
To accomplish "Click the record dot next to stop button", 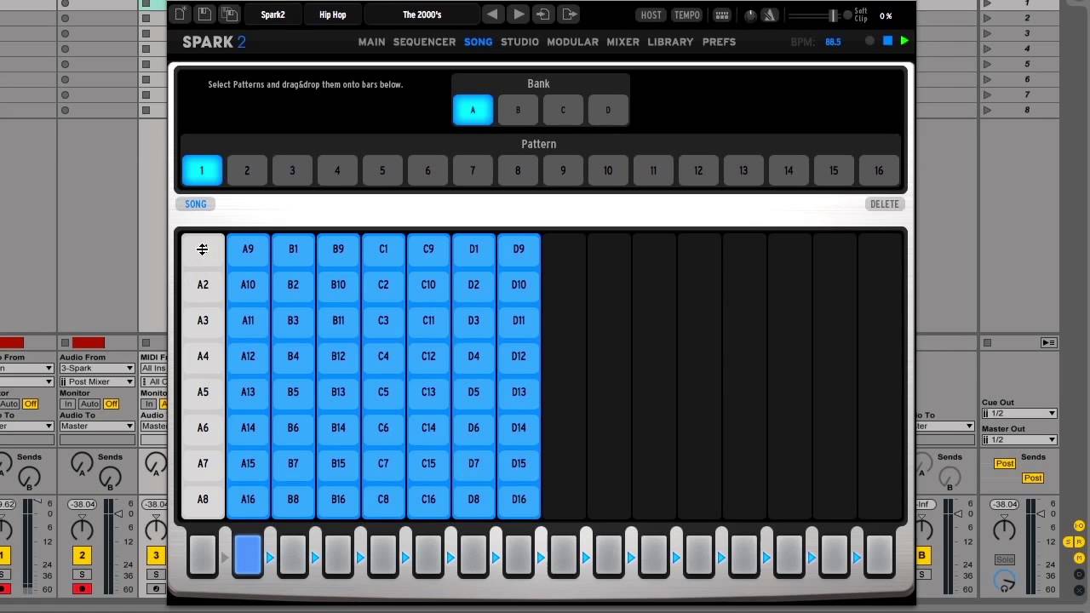I will 869,41.
